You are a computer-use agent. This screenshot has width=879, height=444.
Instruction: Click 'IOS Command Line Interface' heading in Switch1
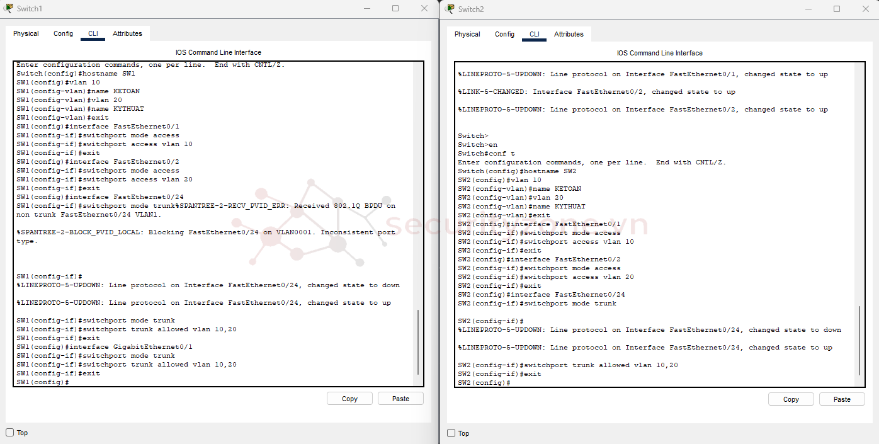(218, 52)
